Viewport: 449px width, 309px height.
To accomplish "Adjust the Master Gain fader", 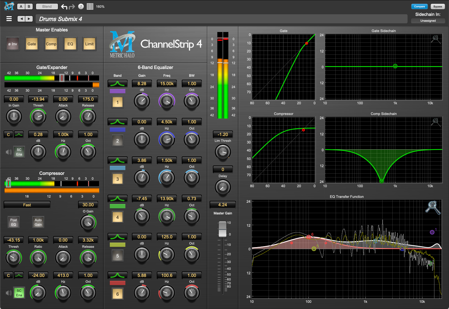I will pyautogui.click(x=223, y=229).
